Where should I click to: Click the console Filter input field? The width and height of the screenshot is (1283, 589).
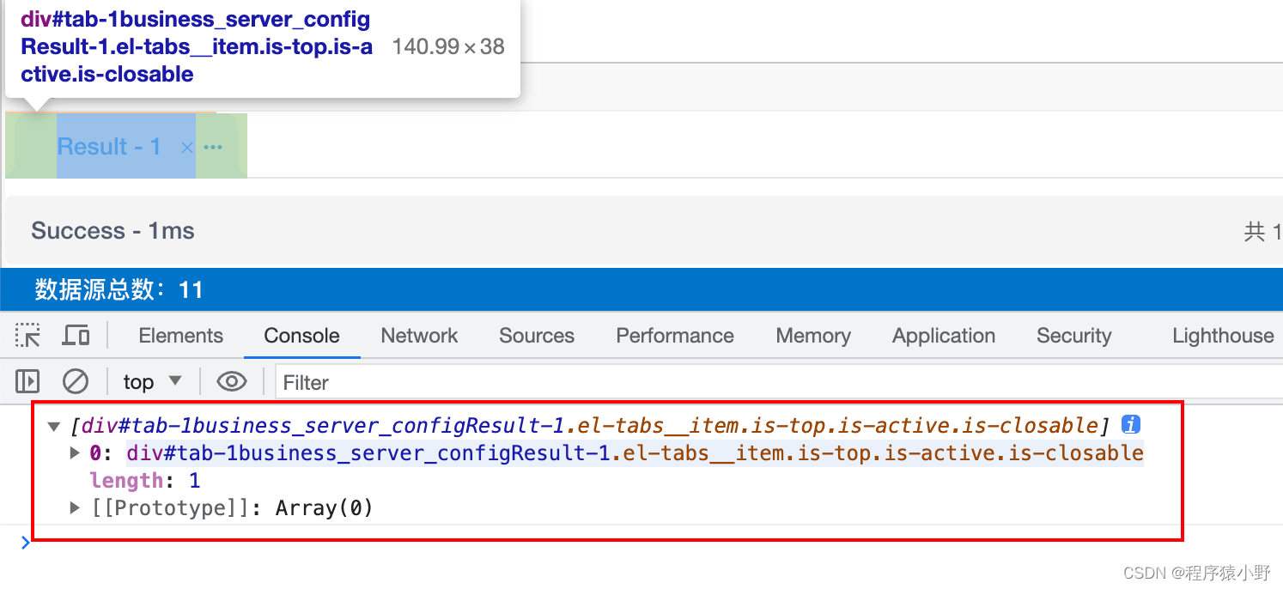tap(773, 382)
